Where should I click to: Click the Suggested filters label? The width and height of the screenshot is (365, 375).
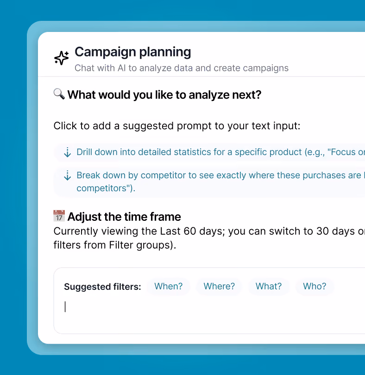point(102,287)
